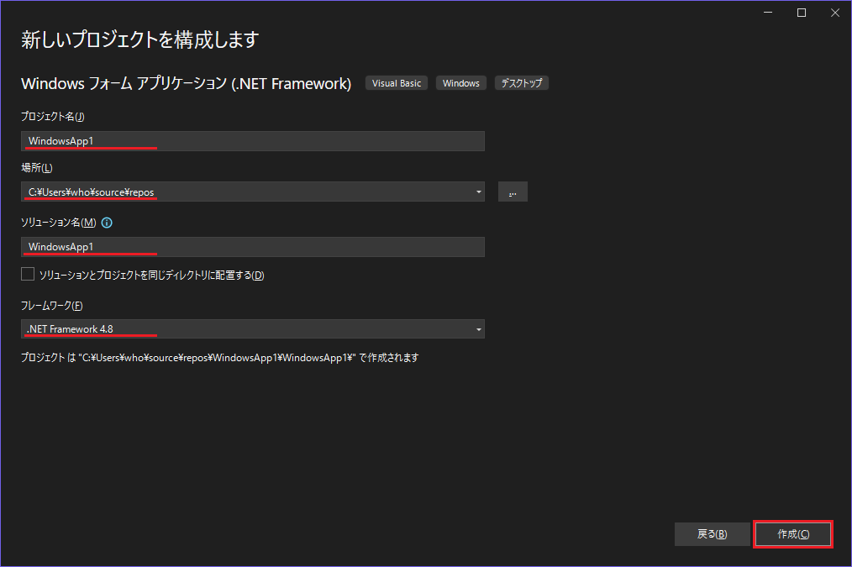The image size is (852, 567).
Task: Click the 作成(C) create button
Action: 793,534
